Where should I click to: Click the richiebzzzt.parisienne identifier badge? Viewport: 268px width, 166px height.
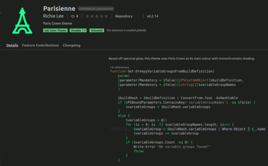pos(96,9)
